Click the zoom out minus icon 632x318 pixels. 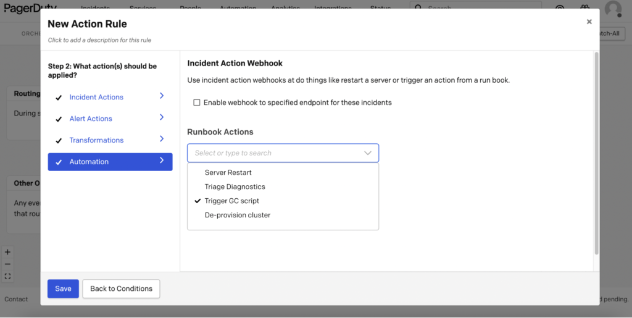[7, 264]
